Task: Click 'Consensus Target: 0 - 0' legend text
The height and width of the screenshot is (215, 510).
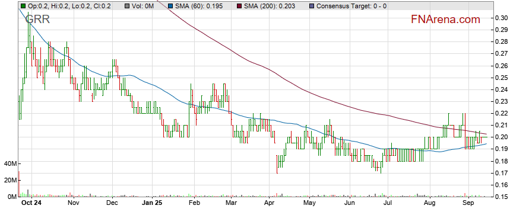Action: pyautogui.click(x=351, y=6)
